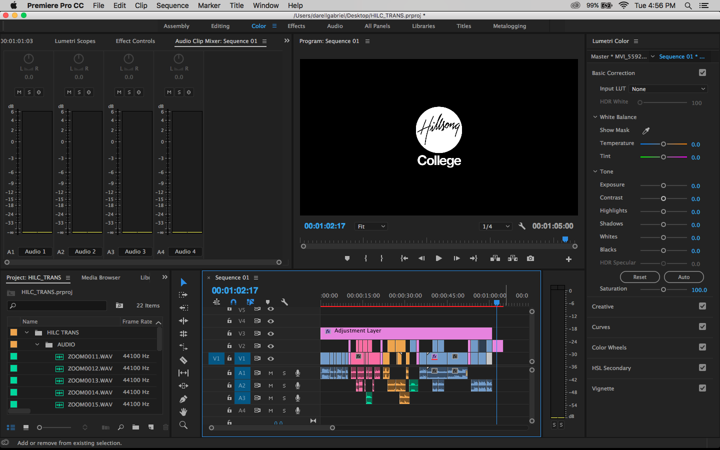Step back one frame in Program monitor
The height and width of the screenshot is (450, 720).
[x=421, y=258]
